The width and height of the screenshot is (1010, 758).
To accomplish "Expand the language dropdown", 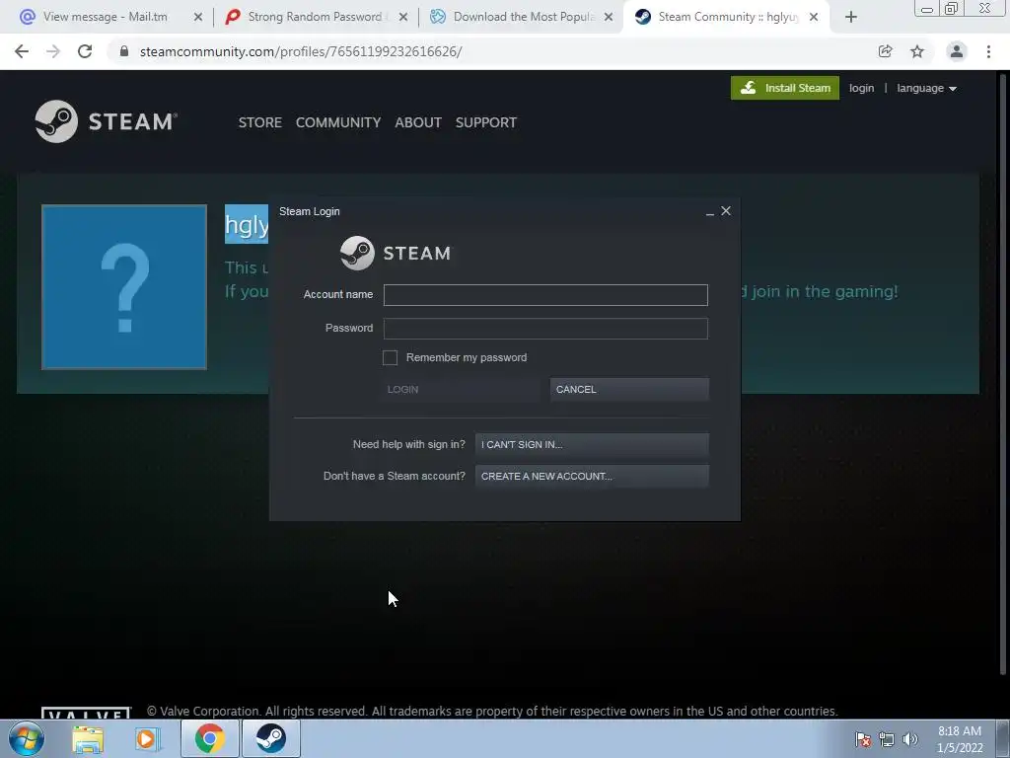I will click(x=926, y=88).
